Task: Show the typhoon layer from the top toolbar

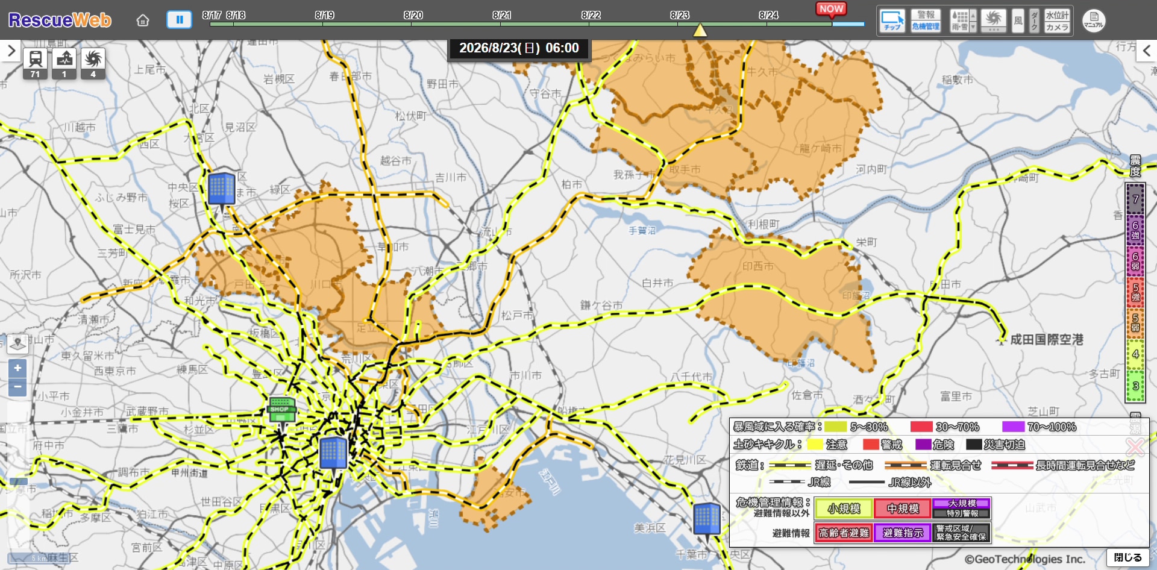Action: (993, 18)
